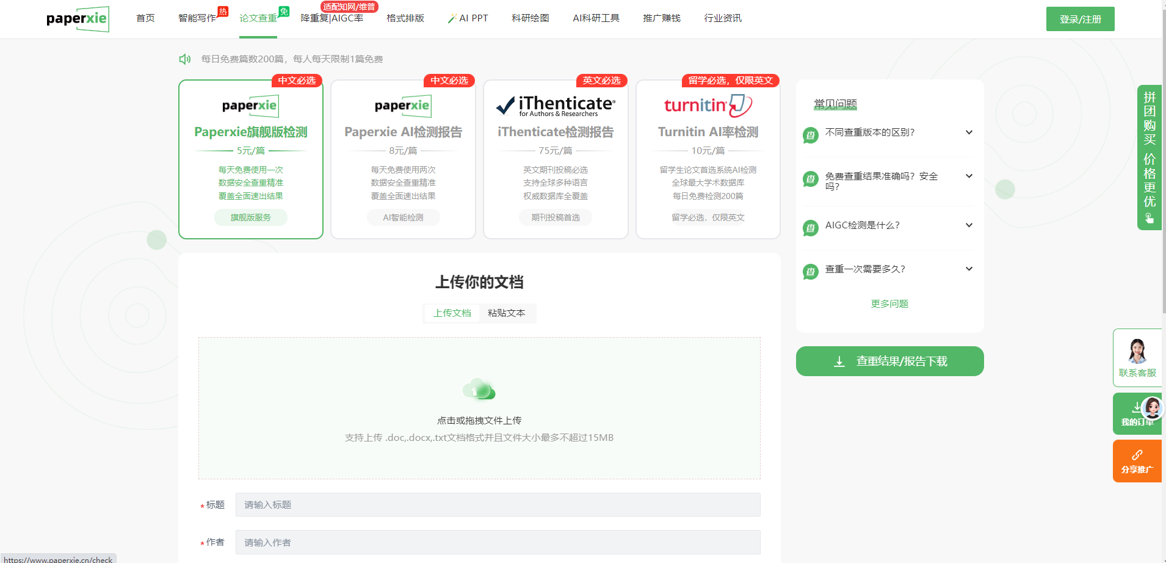Screen dimensions: 1166x563
Task: Click the icon beside 不同查重版本的区别
Action: coord(810,135)
